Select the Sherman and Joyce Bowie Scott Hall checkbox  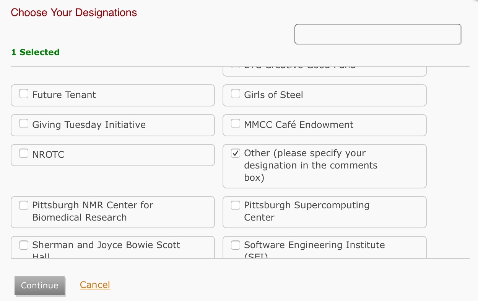(x=24, y=245)
